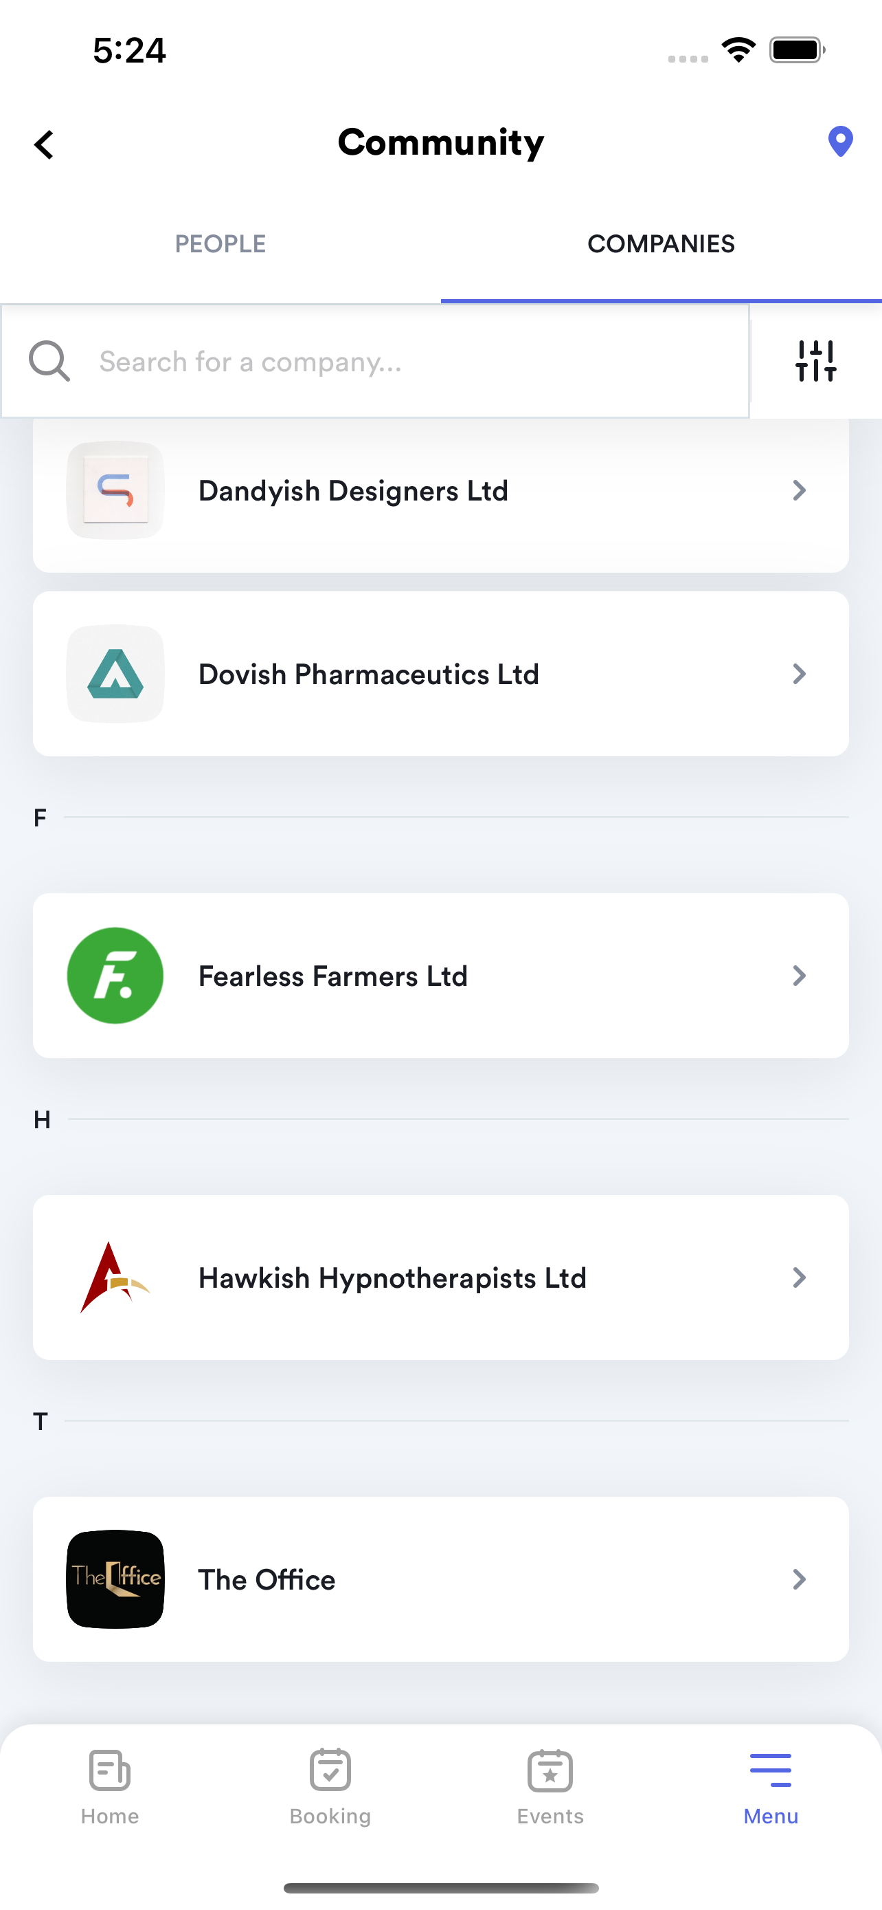Tap The Office black logo thumbnail
Screen dimensions: 882x1910
pos(115,1579)
